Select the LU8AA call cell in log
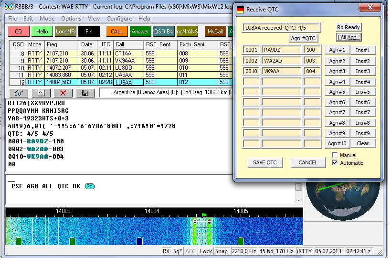The image size is (391, 258). pyautogui.click(x=128, y=82)
